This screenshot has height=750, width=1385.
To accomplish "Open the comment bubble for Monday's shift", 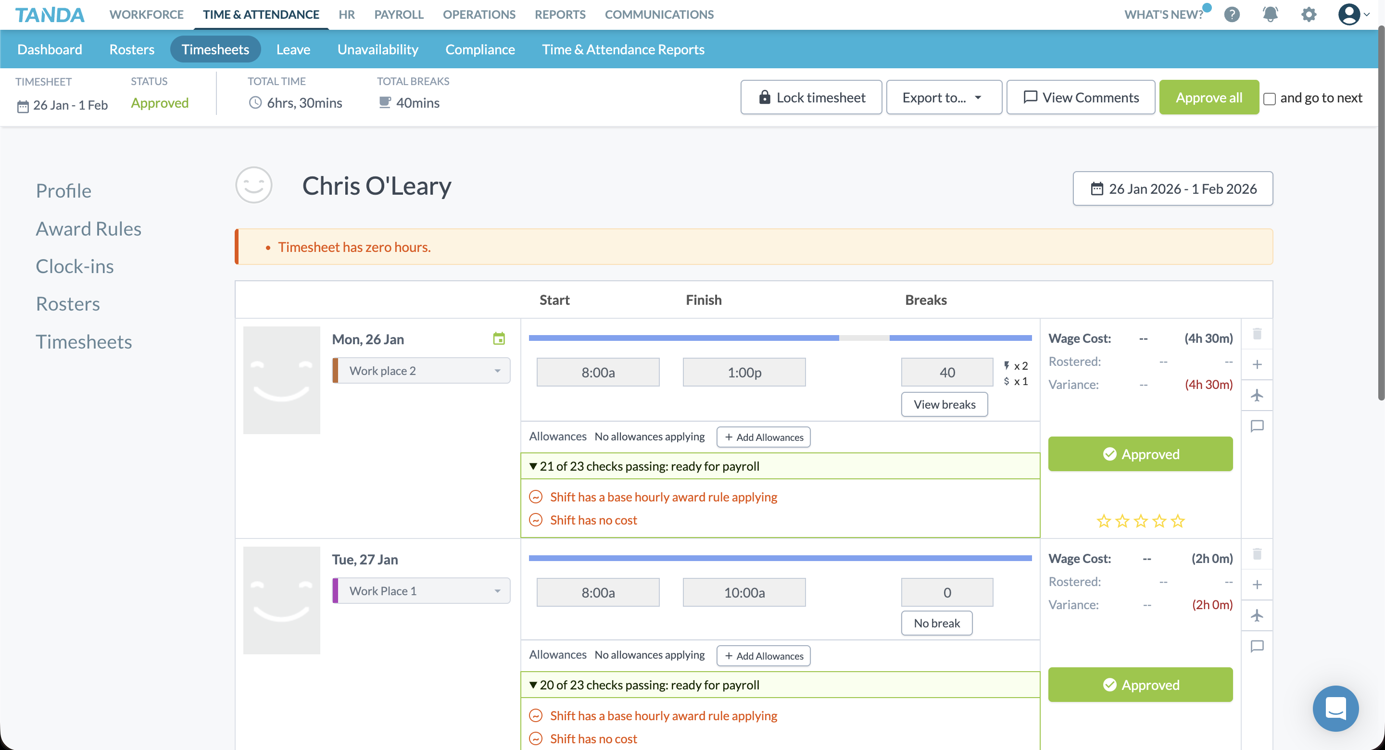I will (x=1258, y=426).
